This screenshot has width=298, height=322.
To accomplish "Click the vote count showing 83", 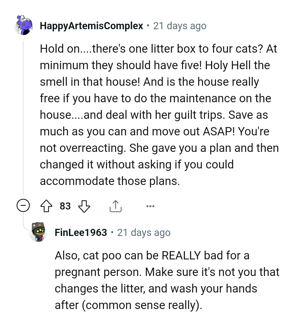I will point(65,206).
